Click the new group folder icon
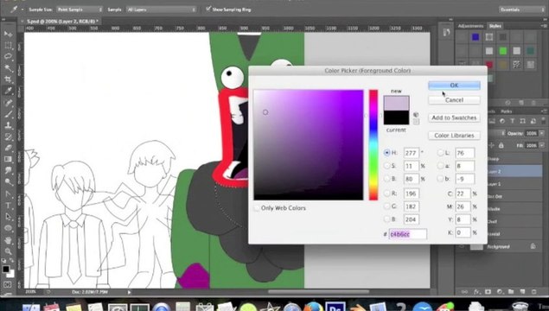This screenshot has width=549, height=311. pyautogui.click(x=511, y=291)
